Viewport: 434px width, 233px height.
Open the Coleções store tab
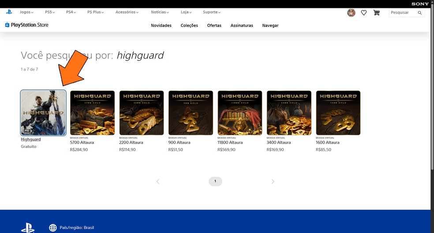pos(189,26)
